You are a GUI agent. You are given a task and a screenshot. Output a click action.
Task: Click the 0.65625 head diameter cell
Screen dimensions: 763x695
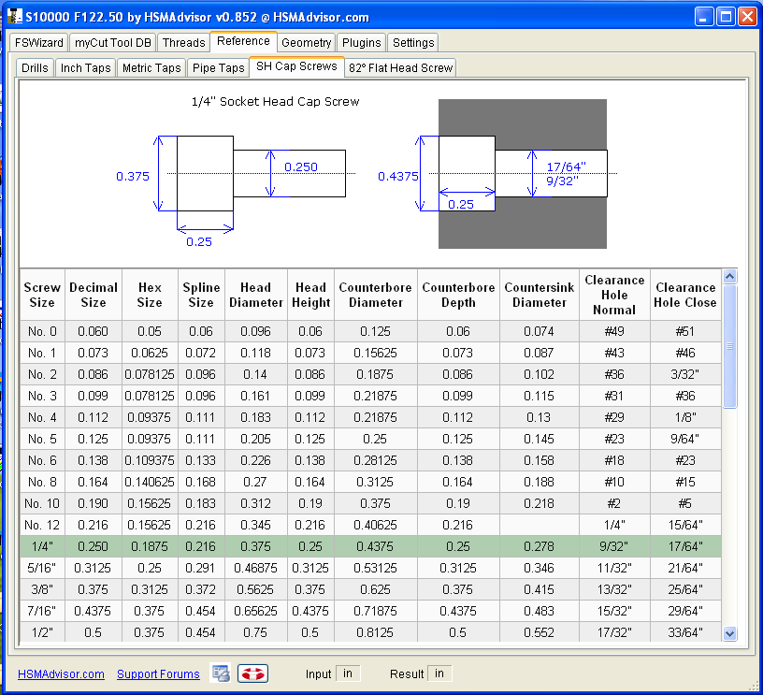pyautogui.click(x=256, y=611)
